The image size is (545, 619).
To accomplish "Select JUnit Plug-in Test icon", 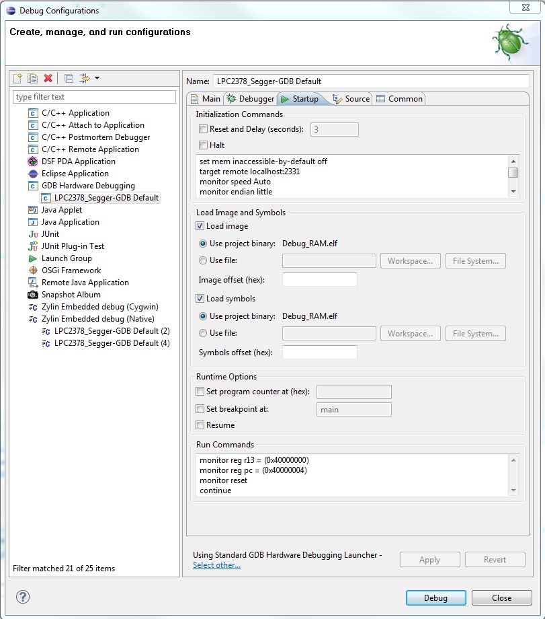I will (x=33, y=246).
